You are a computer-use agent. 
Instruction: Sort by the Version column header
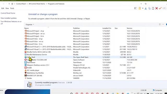tap(129, 28)
